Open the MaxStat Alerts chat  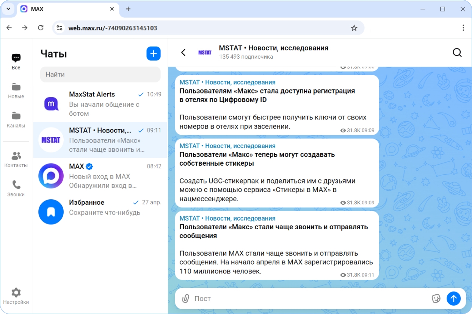point(100,104)
